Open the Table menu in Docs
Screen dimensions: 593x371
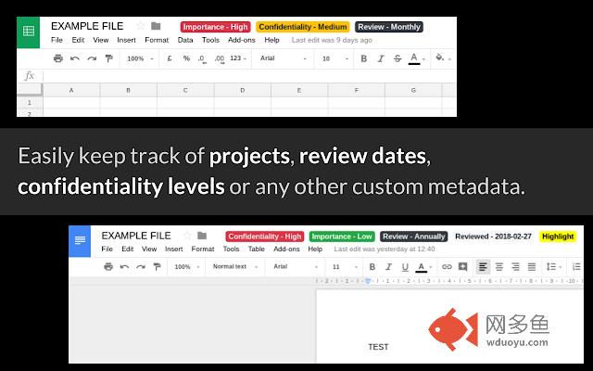[256, 249]
